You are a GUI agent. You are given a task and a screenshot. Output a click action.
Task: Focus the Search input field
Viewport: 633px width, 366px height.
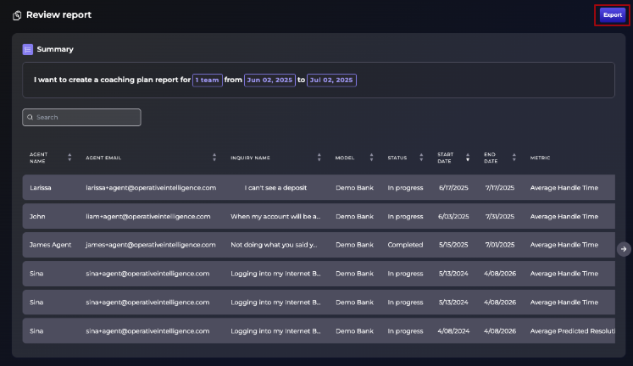coord(81,117)
